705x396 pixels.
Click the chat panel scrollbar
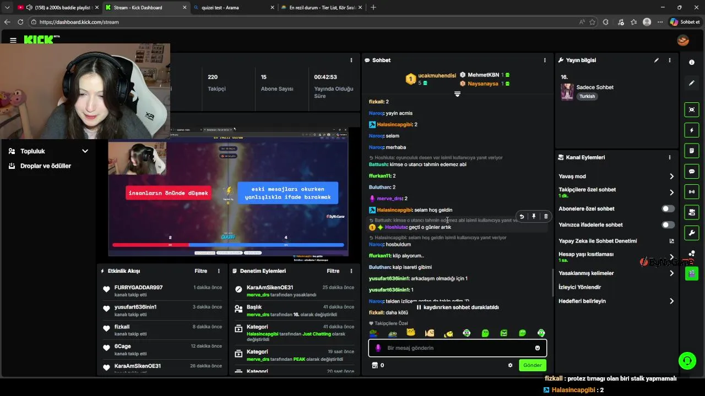tap(552, 283)
